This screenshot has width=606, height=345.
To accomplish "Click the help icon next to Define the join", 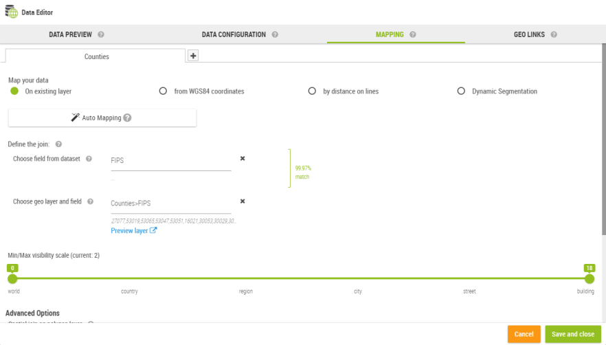I will [x=58, y=144].
